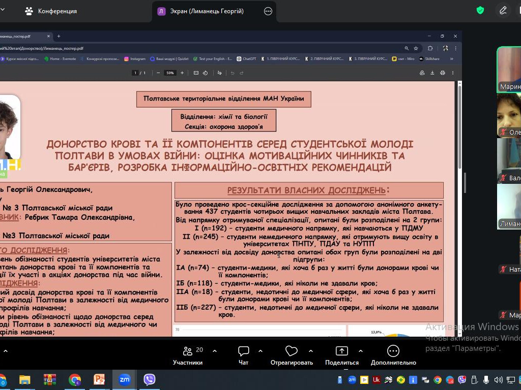Open Chrome from the taskbar
521x390 pixels.
75,379
